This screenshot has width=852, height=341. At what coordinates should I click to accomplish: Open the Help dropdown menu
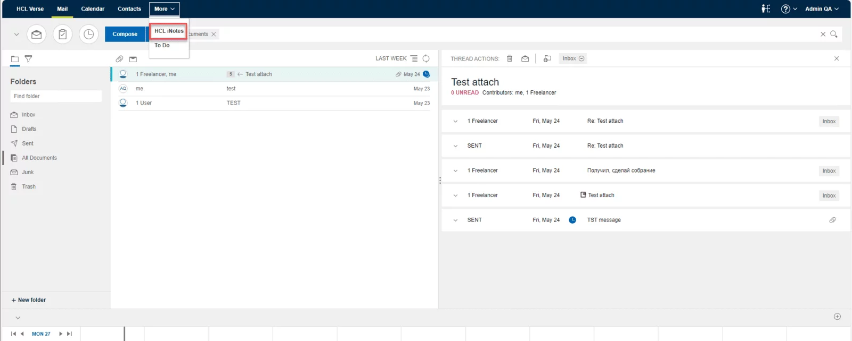[x=789, y=9]
